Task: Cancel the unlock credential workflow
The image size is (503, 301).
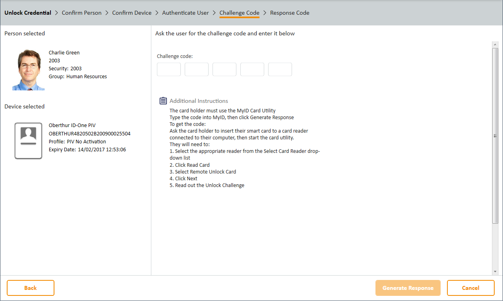Action: pos(470,288)
